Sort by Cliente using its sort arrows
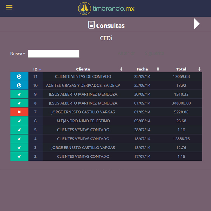Screen dimensions: 211x211 (121, 69)
